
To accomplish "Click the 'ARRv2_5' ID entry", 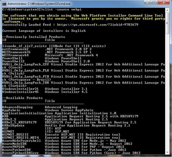I will point(9,119).
